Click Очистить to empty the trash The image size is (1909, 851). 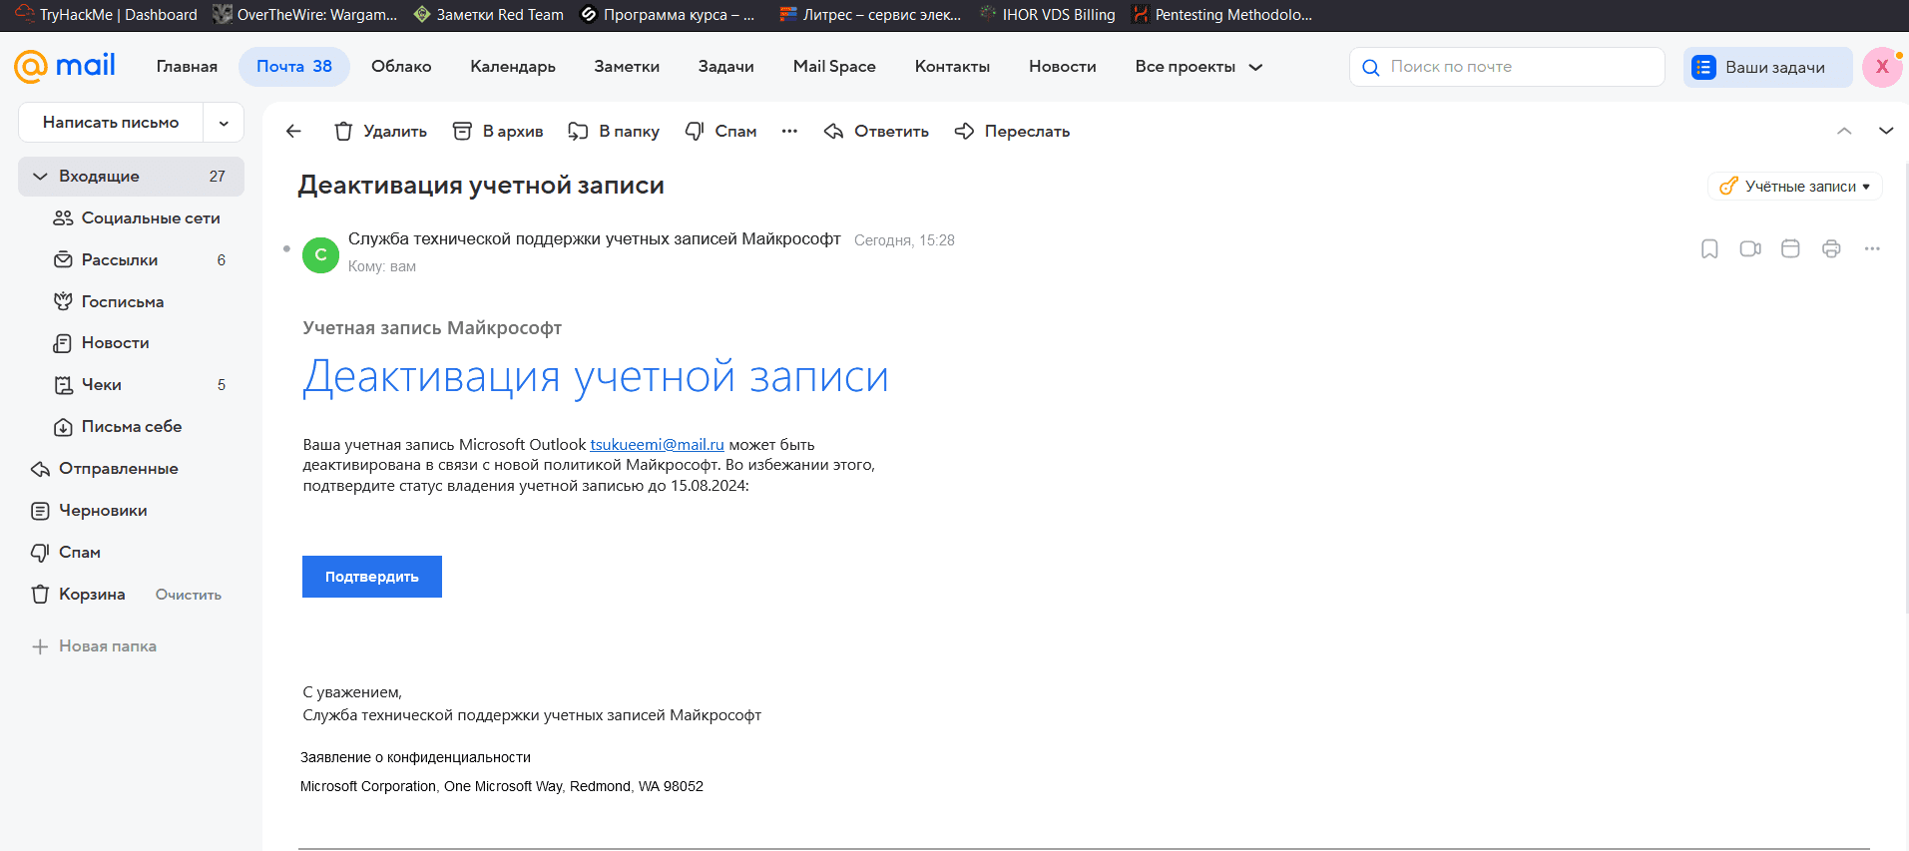pyautogui.click(x=189, y=595)
